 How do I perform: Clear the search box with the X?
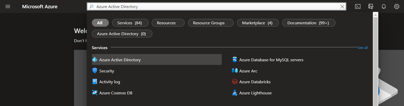(342, 7)
